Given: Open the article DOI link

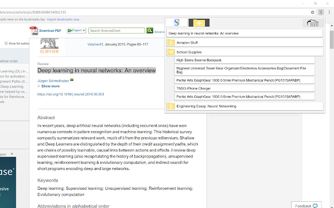Looking at the screenshot, I should 70,94.
